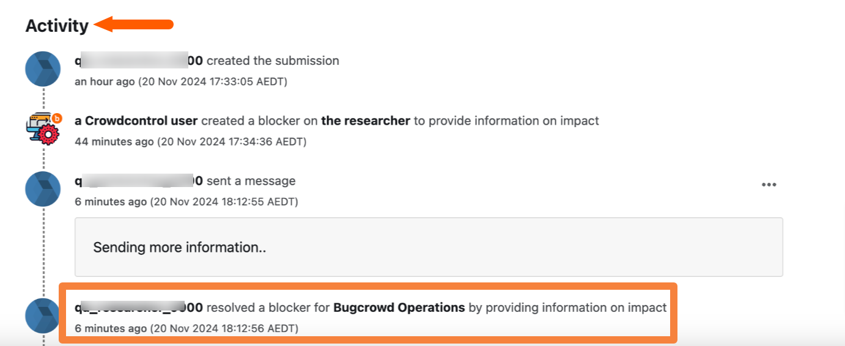Image resolution: width=845 pixels, height=346 pixels.
Task: Click 'created a blocker on' activity text
Action: click(260, 120)
